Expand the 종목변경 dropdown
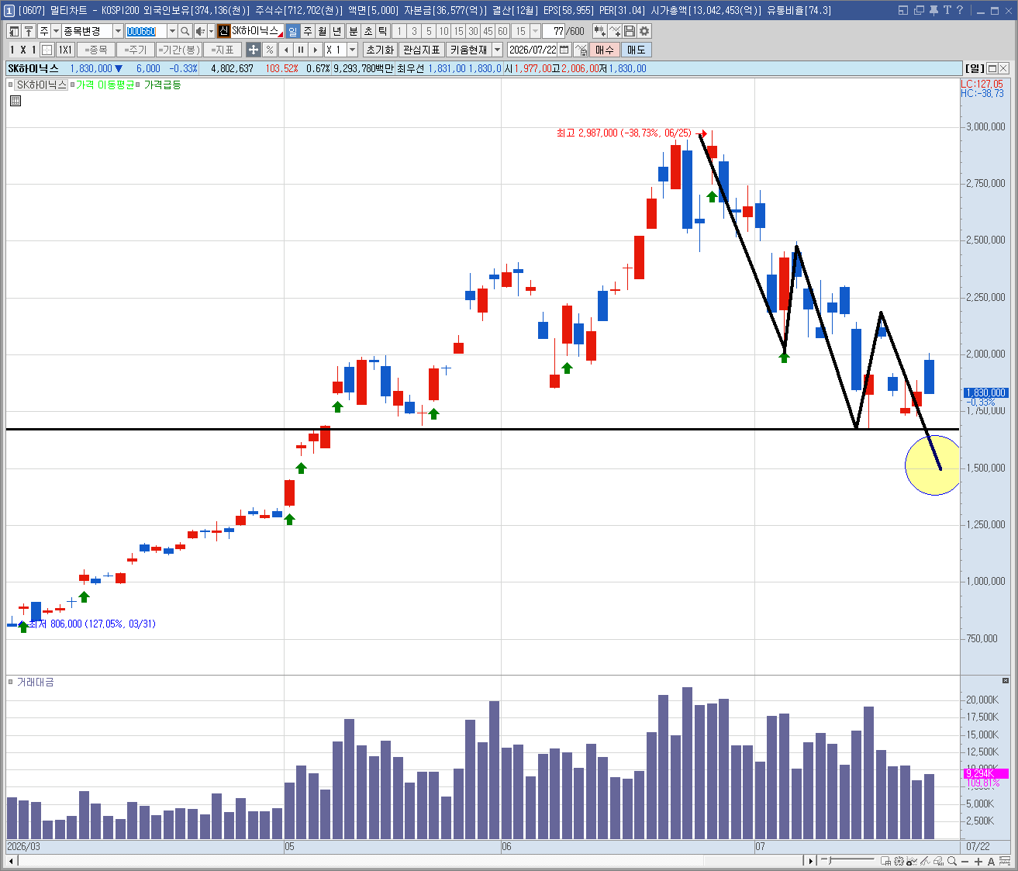The height and width of the screenshot is (871, 1018). point(119,31)
